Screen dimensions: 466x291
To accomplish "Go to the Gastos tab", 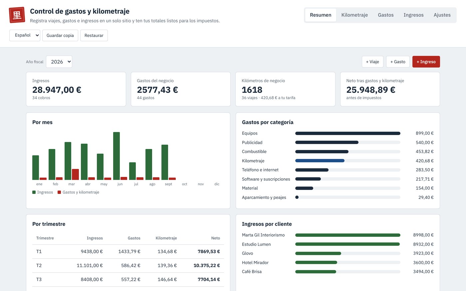I will point(385,15).
